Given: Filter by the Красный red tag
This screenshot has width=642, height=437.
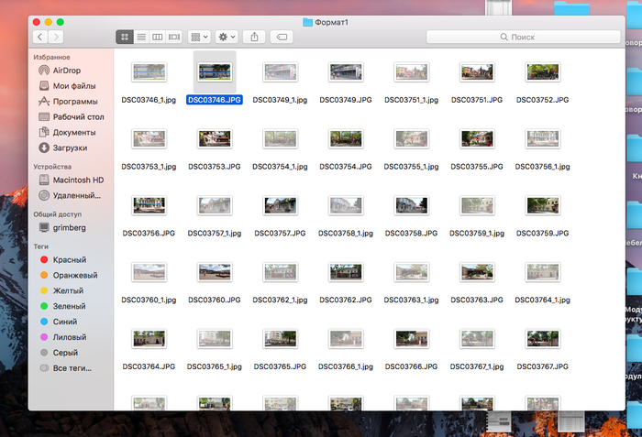Looking at the screenshot, I should [x=69, y=260].
